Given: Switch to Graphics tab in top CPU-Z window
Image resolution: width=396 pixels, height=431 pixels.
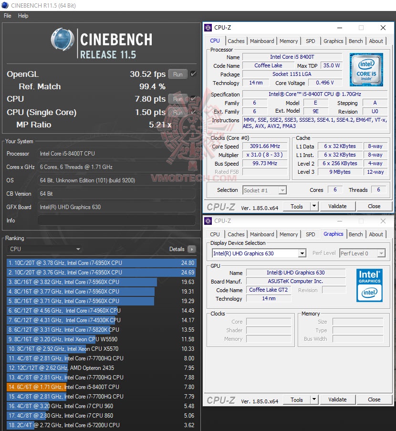Looking at the screenshot, I should 333,41.
